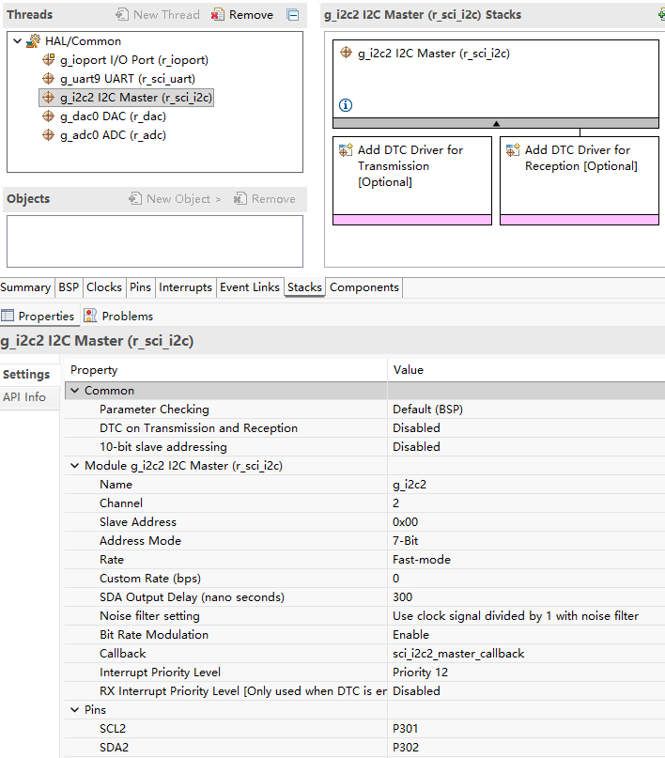
Task: Collapse the HAL/Common thread tree
Action: coord(18,41)
